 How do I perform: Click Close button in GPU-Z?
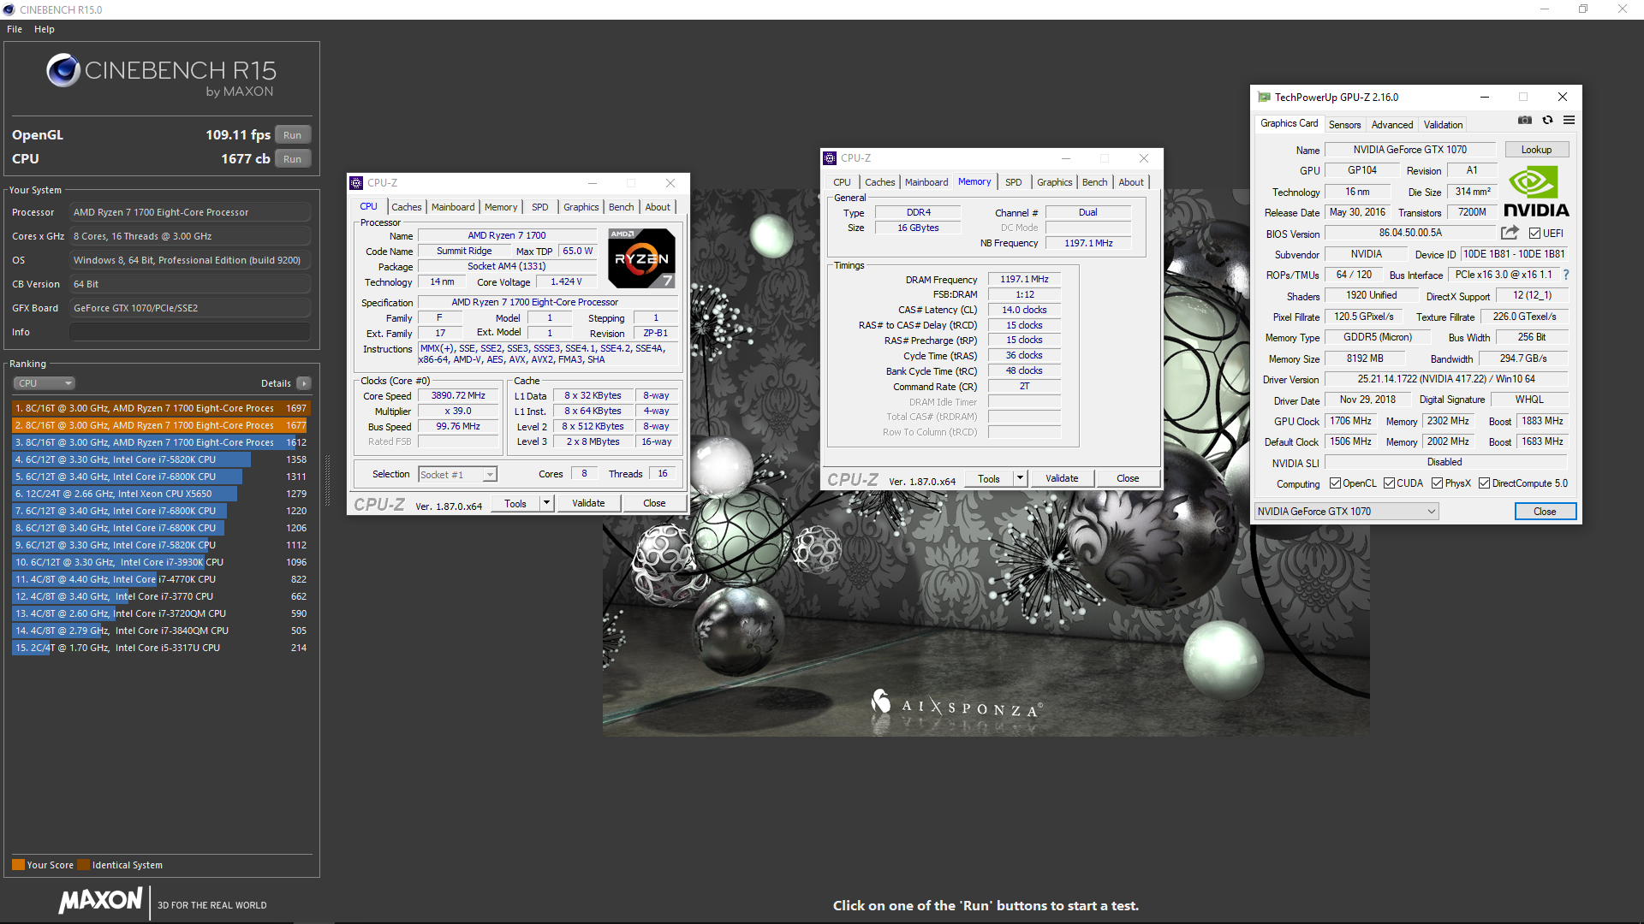point(1545,511)
